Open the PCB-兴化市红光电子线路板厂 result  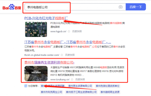[x=46, y=18]
